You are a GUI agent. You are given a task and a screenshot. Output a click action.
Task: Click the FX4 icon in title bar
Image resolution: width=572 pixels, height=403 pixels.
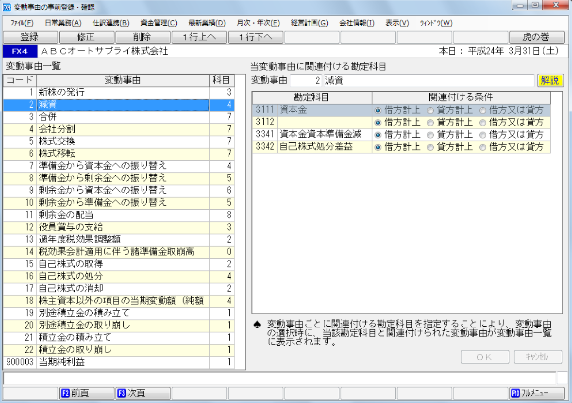coord(6,7)
